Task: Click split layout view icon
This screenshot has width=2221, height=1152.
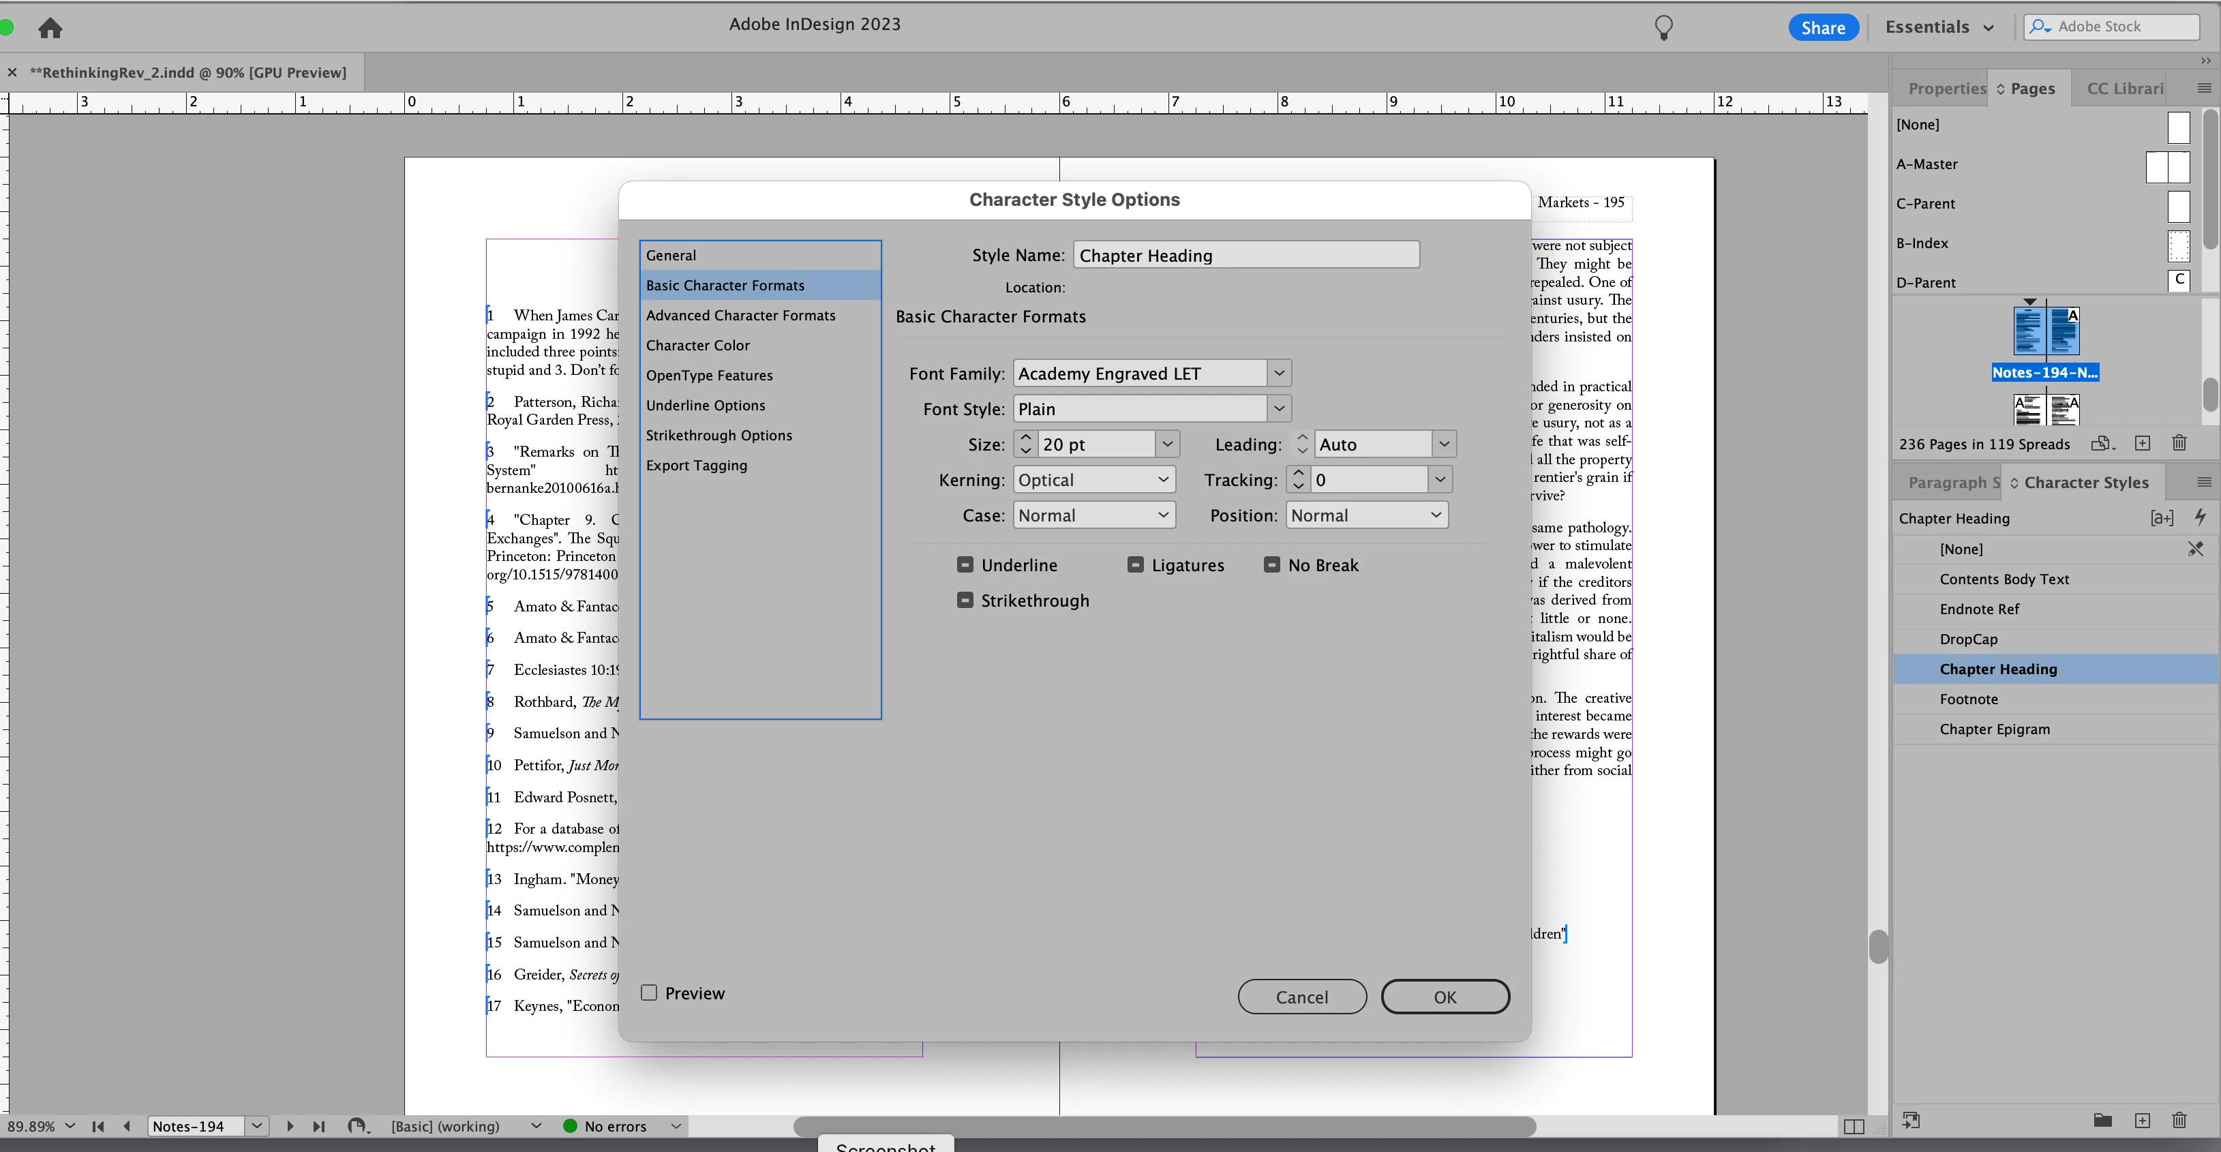Action: (1854, 1126)
